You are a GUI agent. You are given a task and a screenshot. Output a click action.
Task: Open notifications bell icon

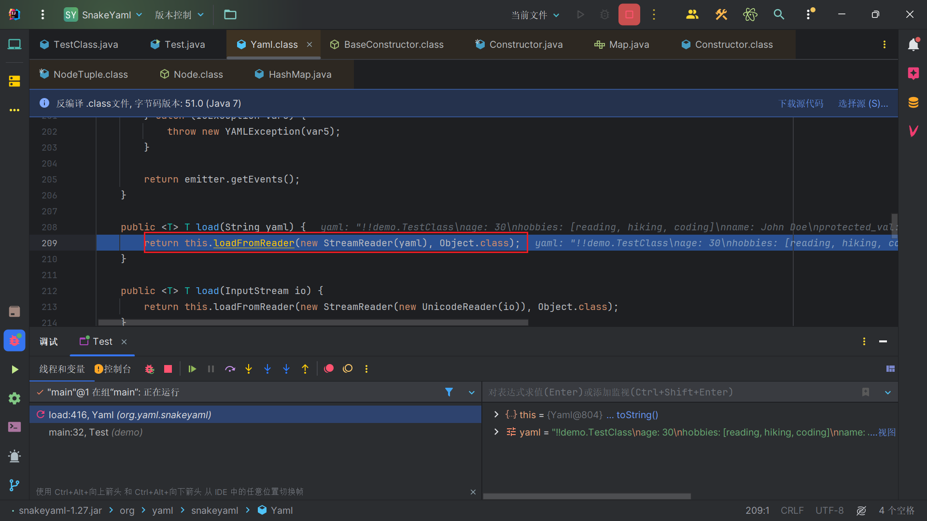coord(913,44)
